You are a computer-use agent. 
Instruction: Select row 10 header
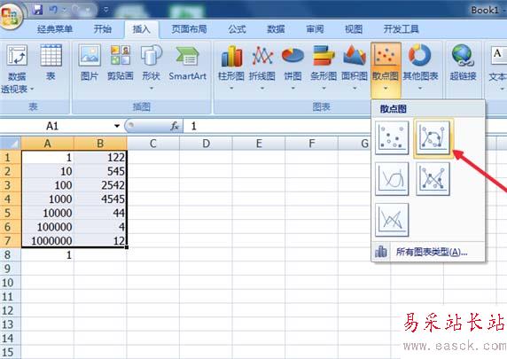tap(11, 283)
